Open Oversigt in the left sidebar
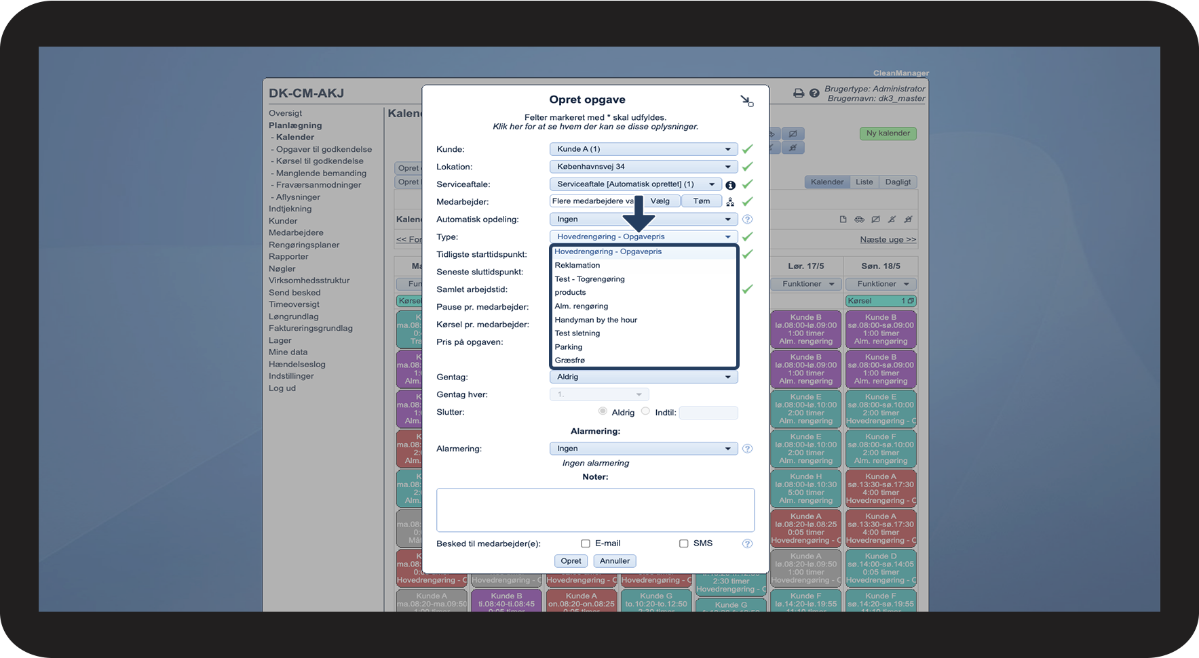1199x658 pixels. pyautogui.click(x=286, y=114)
